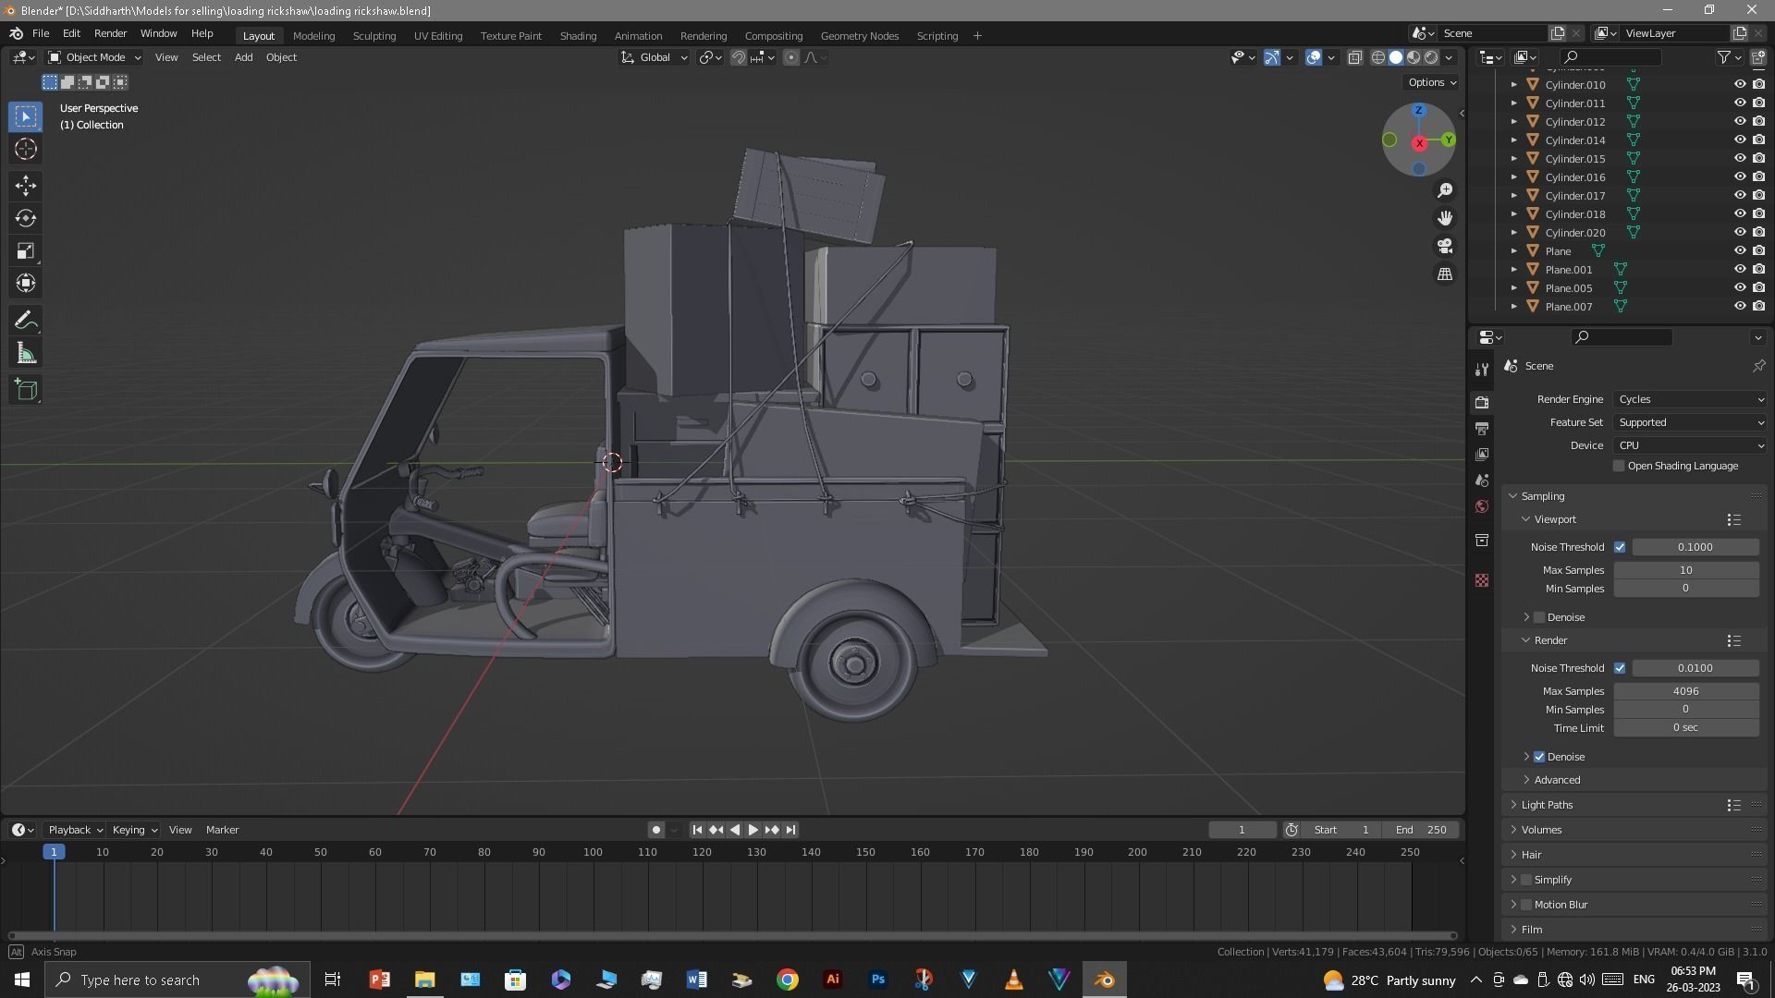Click the pan hand viewport gizmo
1775x998 pixels.
[x=1444, y=218]
